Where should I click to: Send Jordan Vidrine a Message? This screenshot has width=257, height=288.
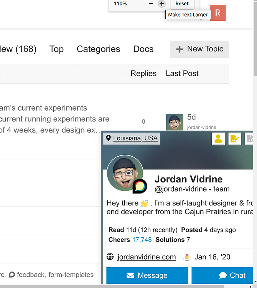pyautogui.click(x=147, y=275)
